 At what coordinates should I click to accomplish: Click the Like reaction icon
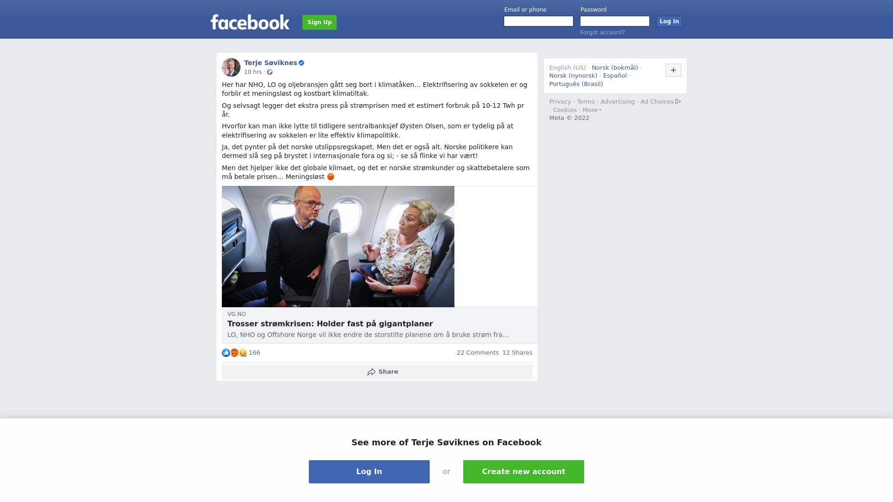point(226,353)
